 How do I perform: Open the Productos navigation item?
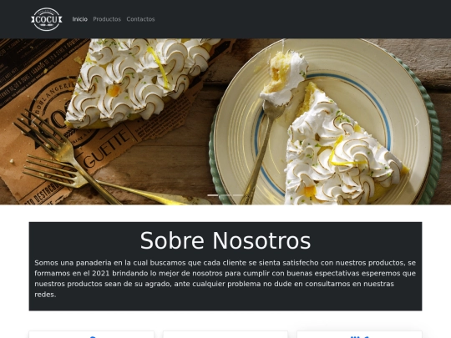[107, 19]
